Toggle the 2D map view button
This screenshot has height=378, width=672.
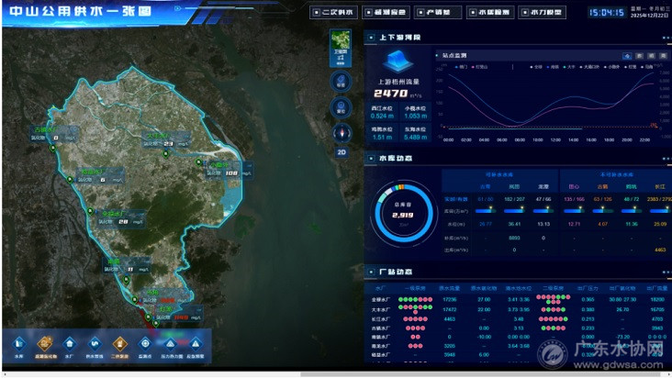point(342,152)
